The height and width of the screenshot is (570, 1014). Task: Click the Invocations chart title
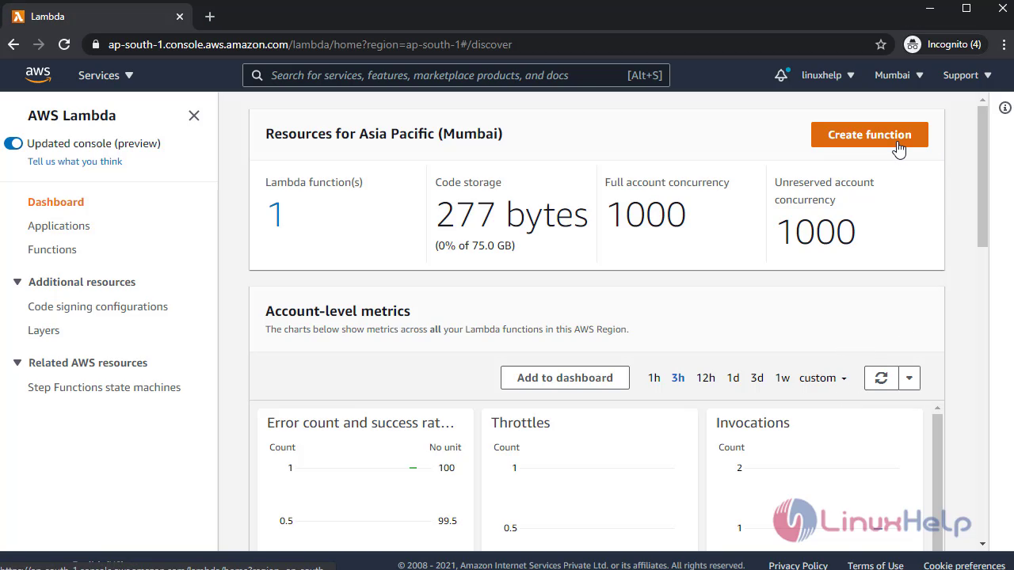click(753, 423)
